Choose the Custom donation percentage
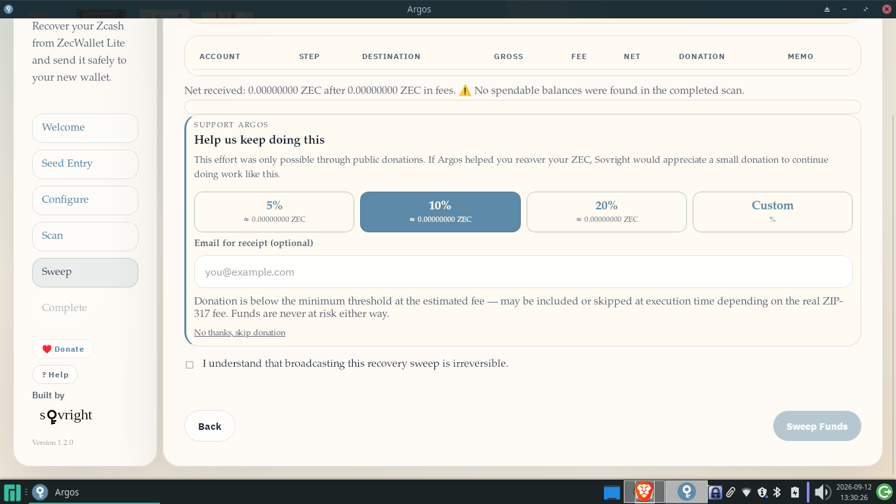 point(773,212)
